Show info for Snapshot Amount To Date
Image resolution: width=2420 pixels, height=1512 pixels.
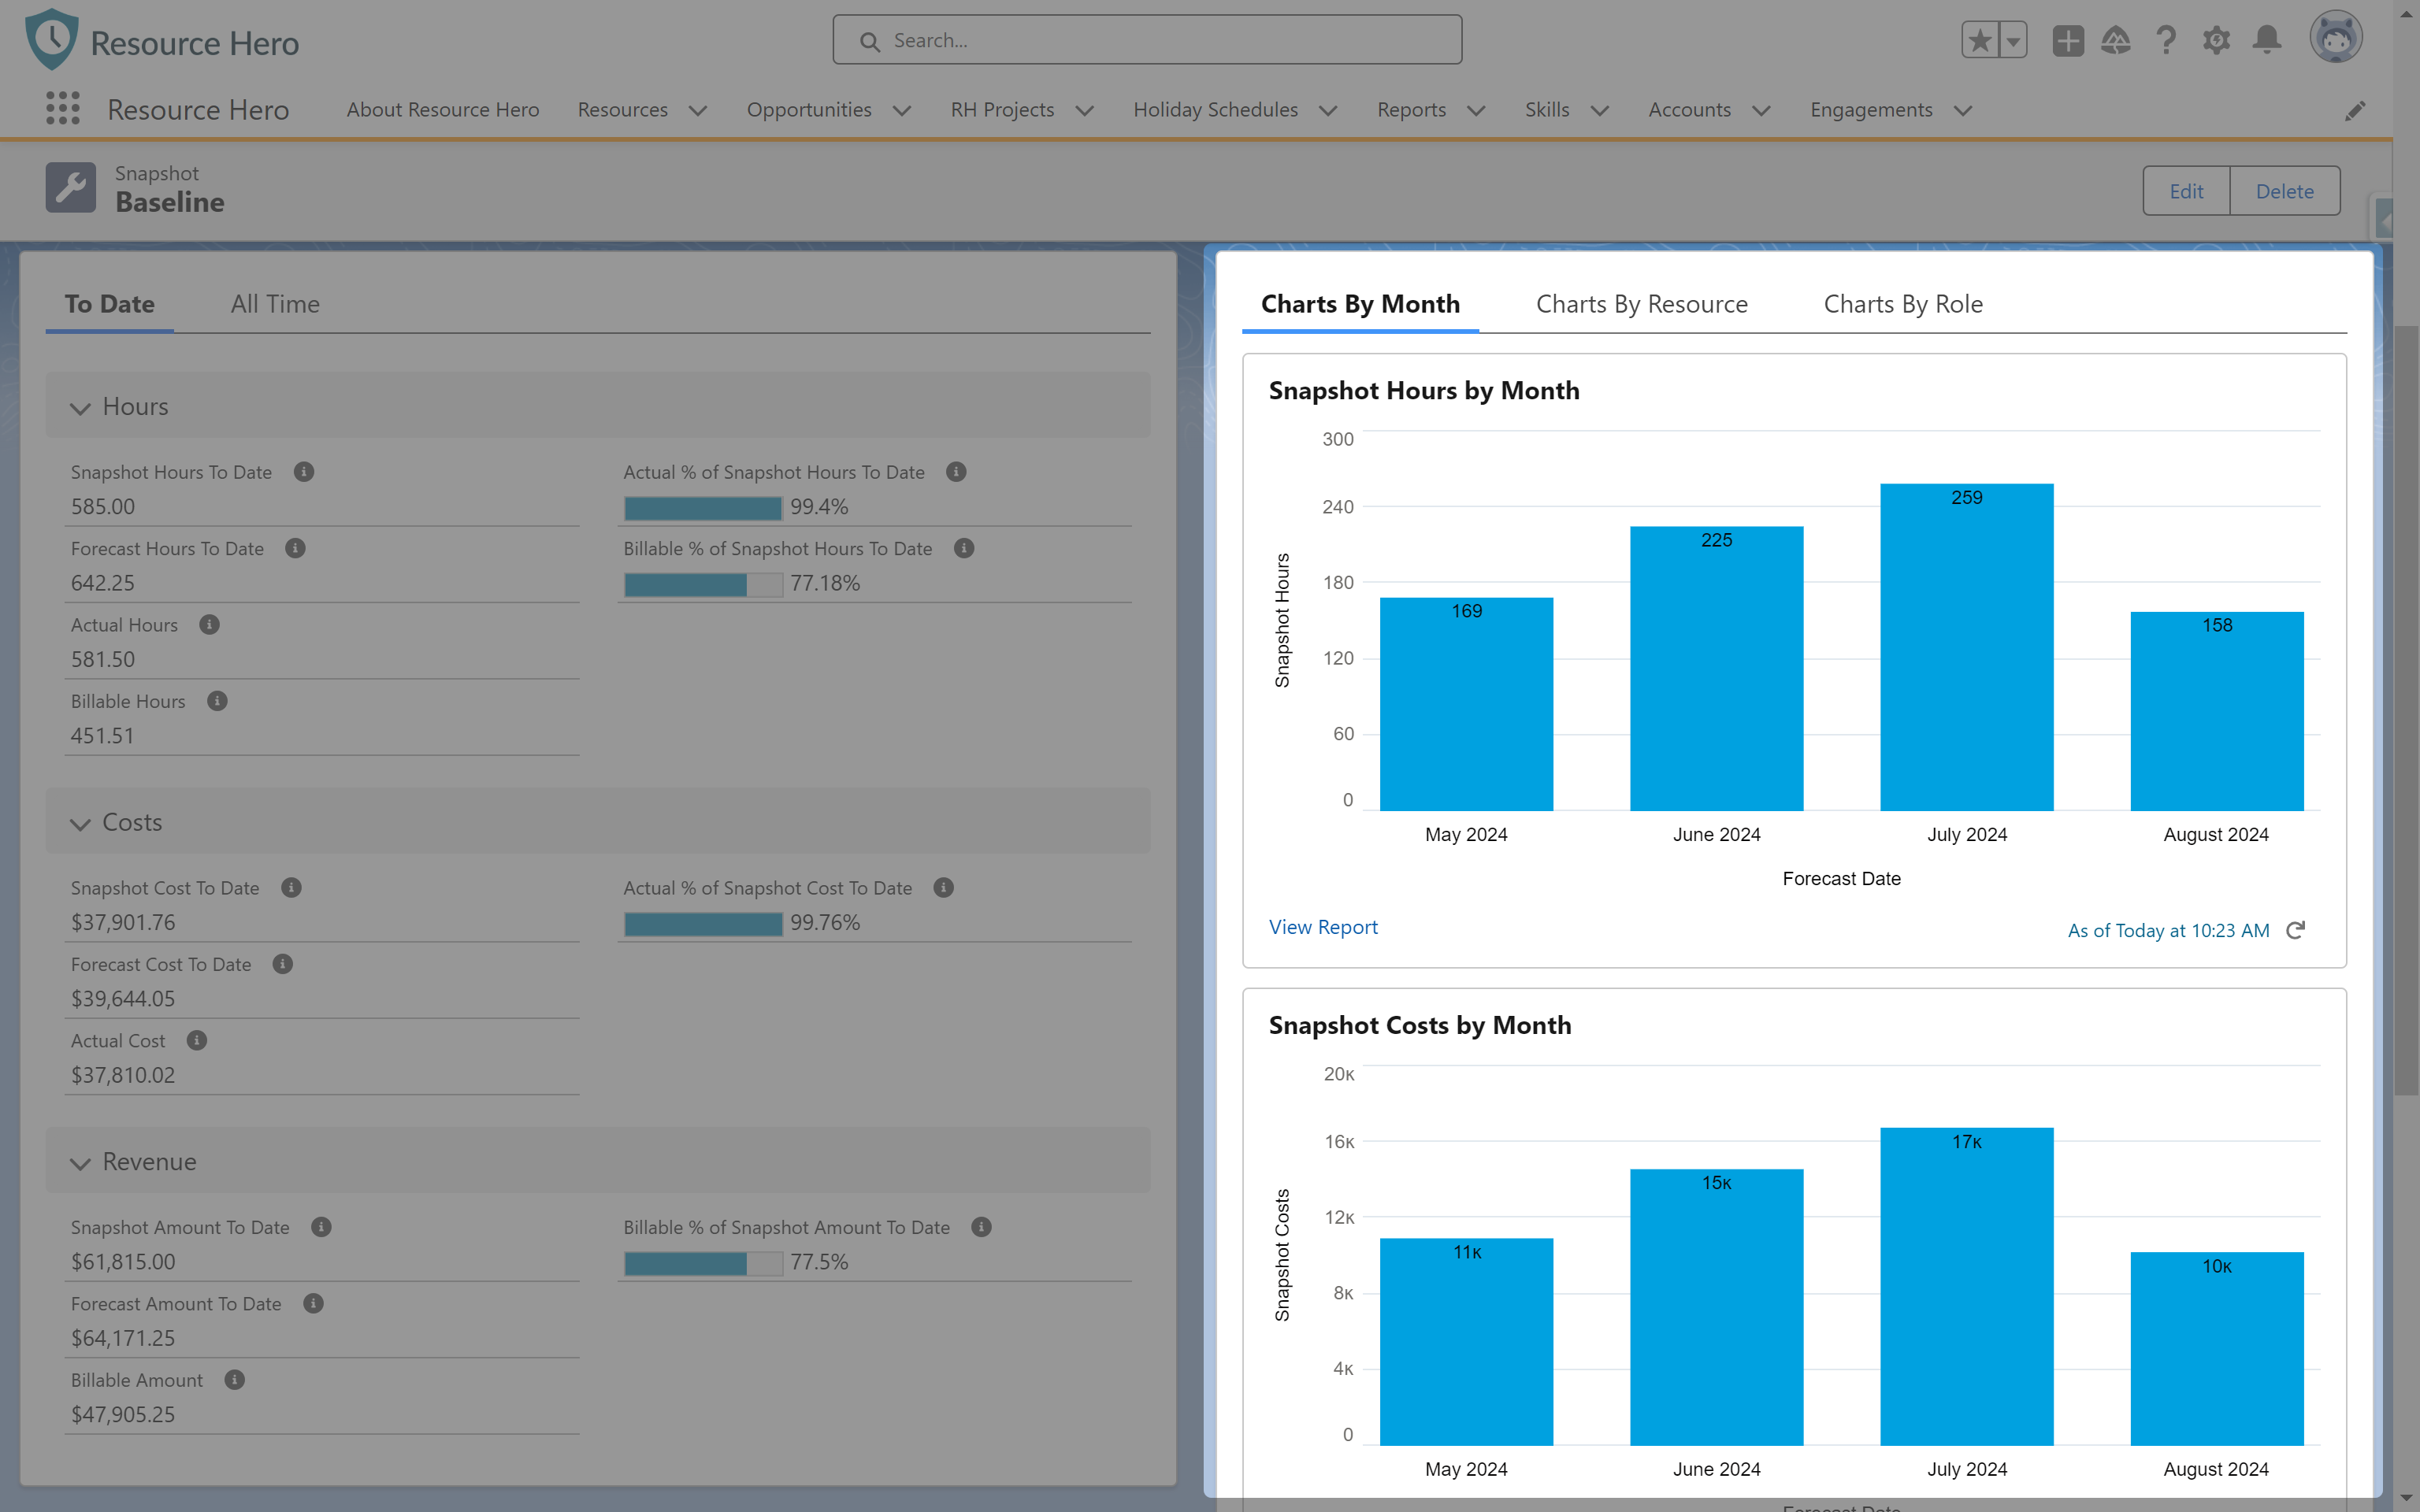(x=321, y=1227)
